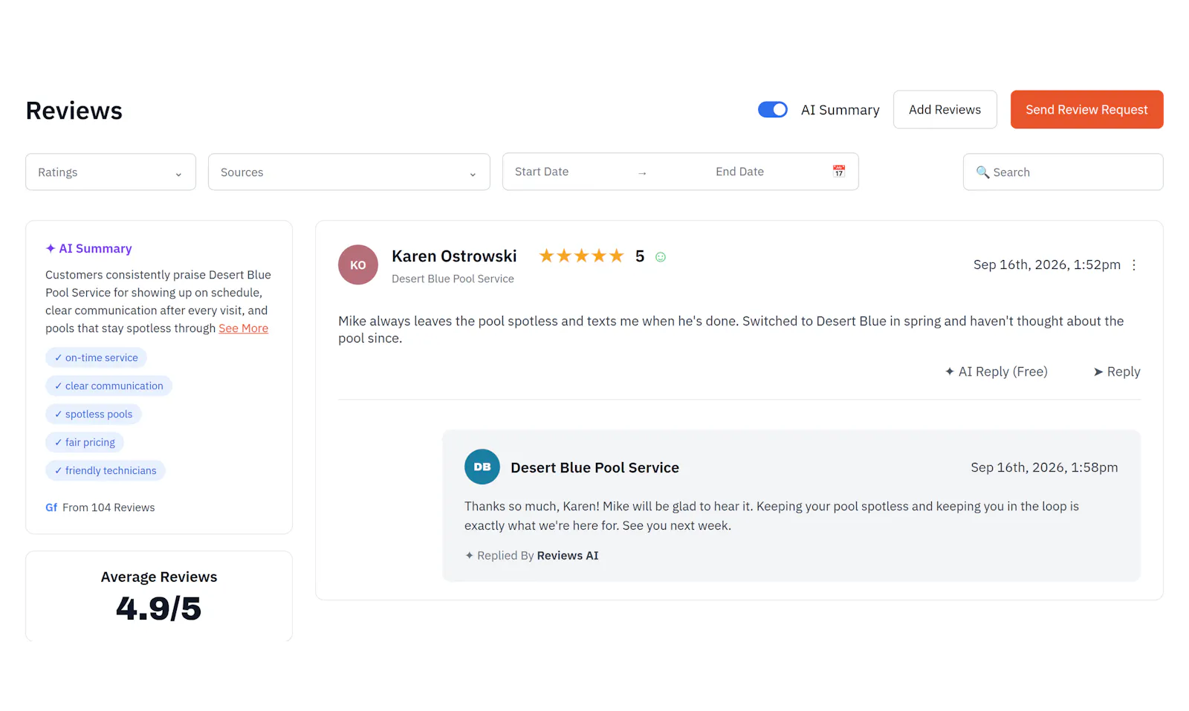Open the Sources dropdown
1189x711 pixels.
349,172
